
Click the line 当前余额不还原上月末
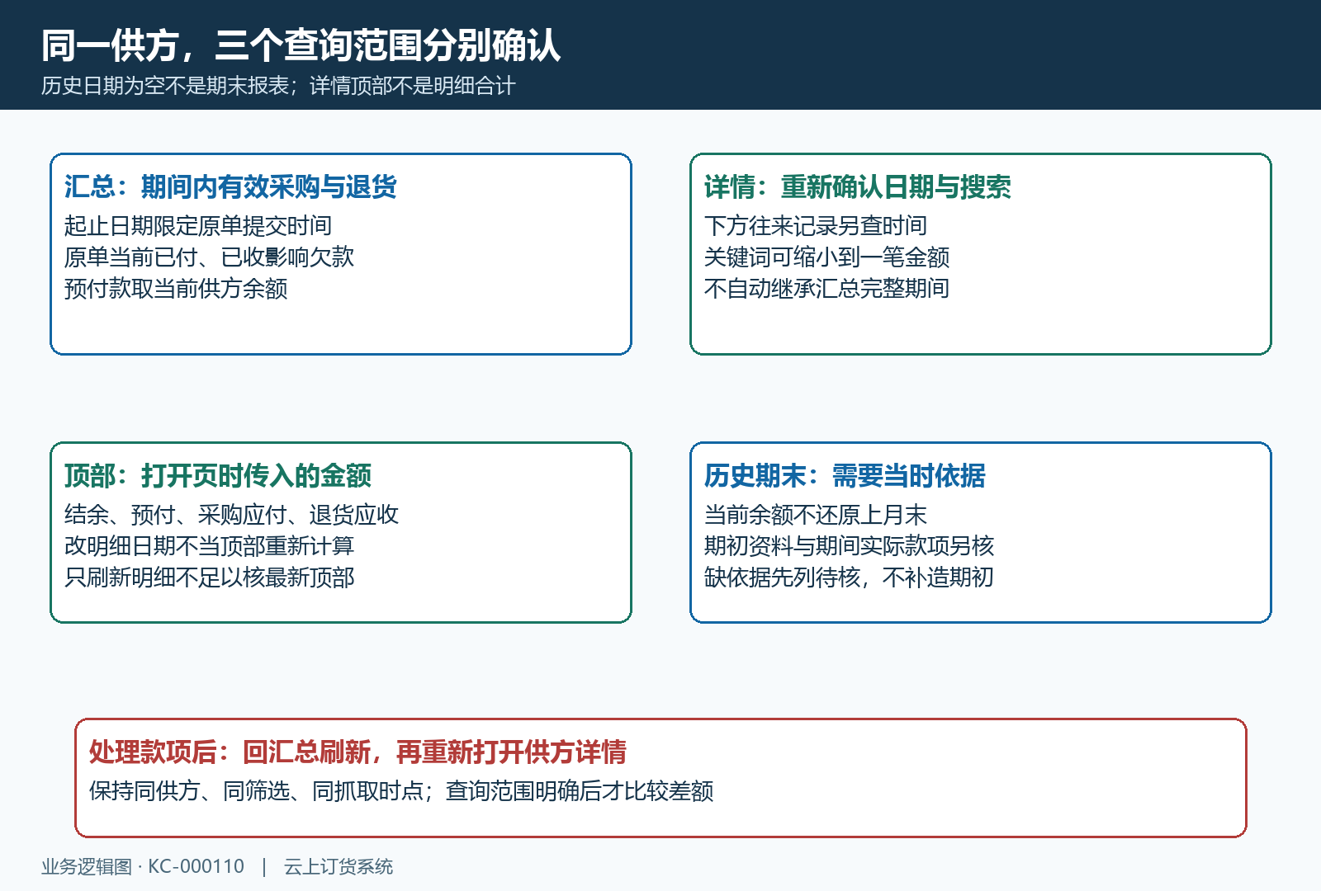pos(816,515)
